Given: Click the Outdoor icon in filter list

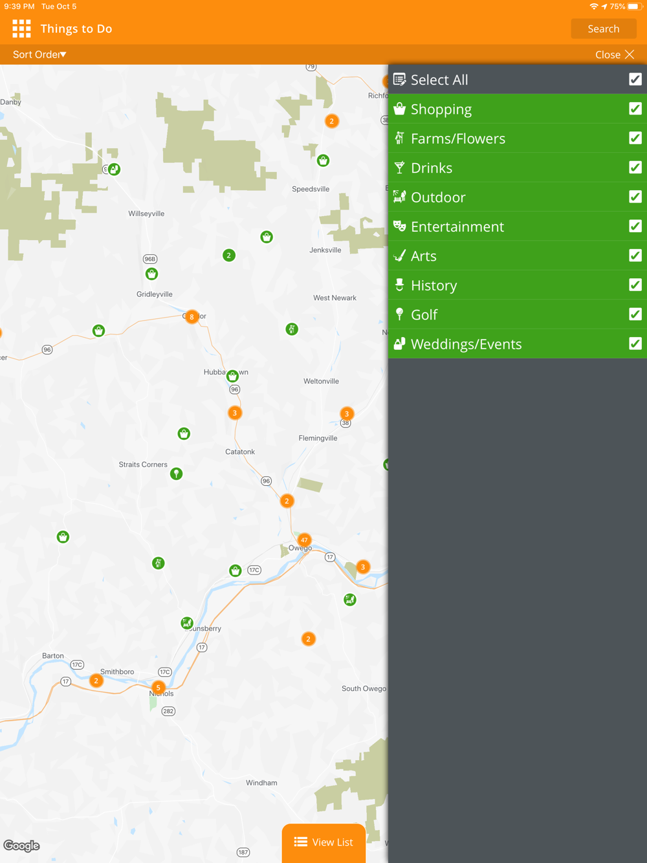Looking at the screenshot, I should point(399,197).
